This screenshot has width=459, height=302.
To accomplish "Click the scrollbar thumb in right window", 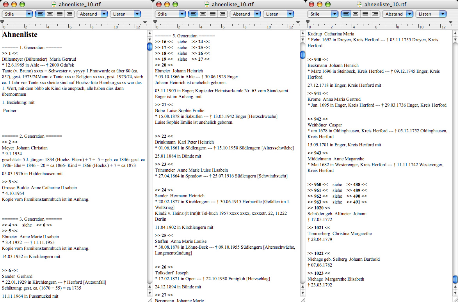I will (455, 279).
